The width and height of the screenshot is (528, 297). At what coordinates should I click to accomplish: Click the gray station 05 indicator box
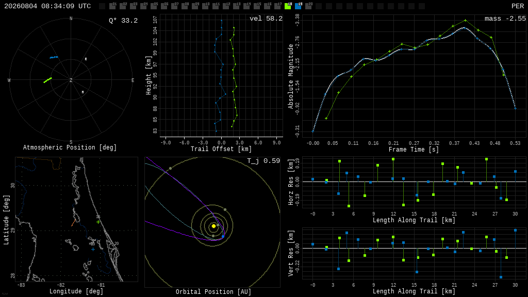click(x=154, y=6)
